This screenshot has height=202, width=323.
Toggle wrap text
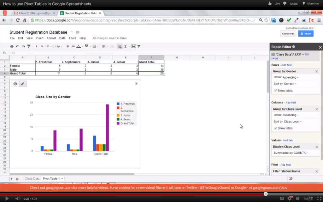(x=120, y=46)
